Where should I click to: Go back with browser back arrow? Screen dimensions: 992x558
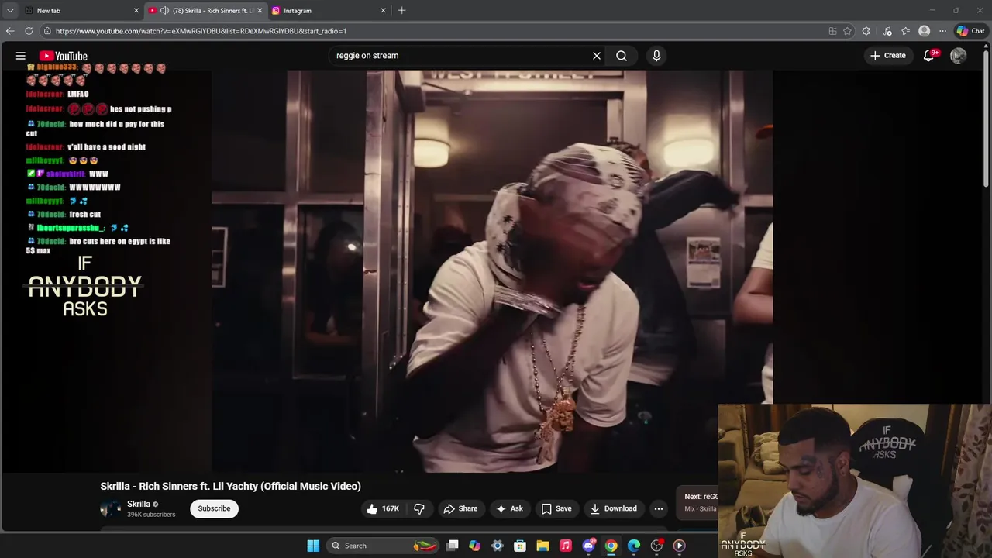tap(10, 31)
